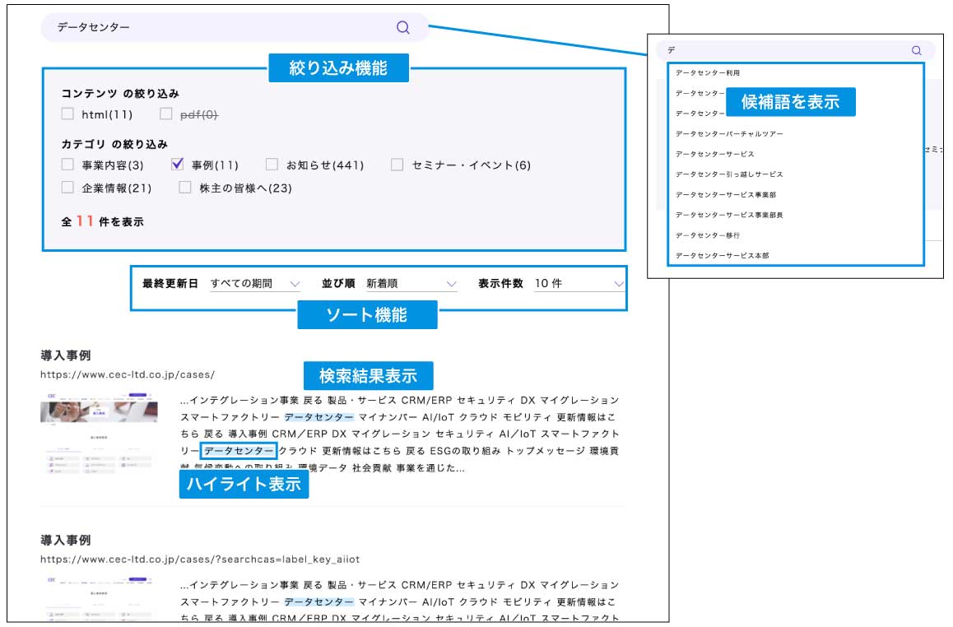The height and width of the screenshot is (627, 953).
Task: Check the セミナー・イベント(6) category filter
Action: tap(397, 165)
